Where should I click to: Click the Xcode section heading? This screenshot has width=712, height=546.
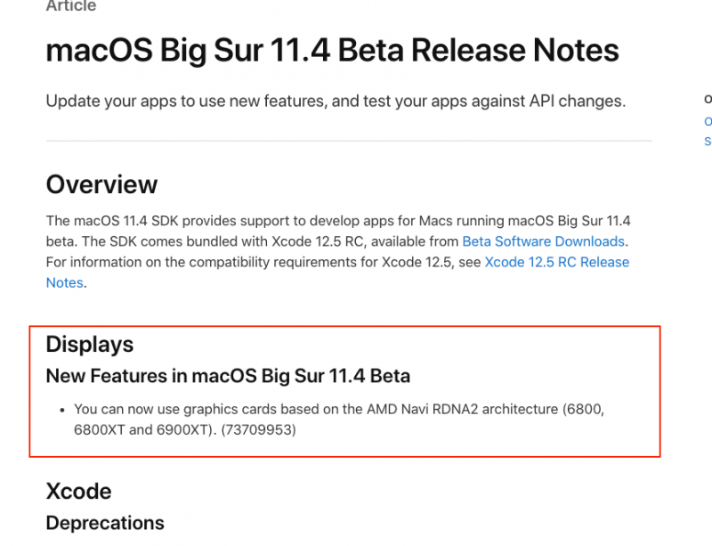coord(78,492)
